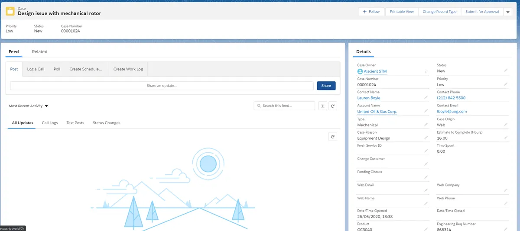520x231 pixels.
Task: Edit Estimate to Complete pencil icon
Action: [x=506, y=138]
